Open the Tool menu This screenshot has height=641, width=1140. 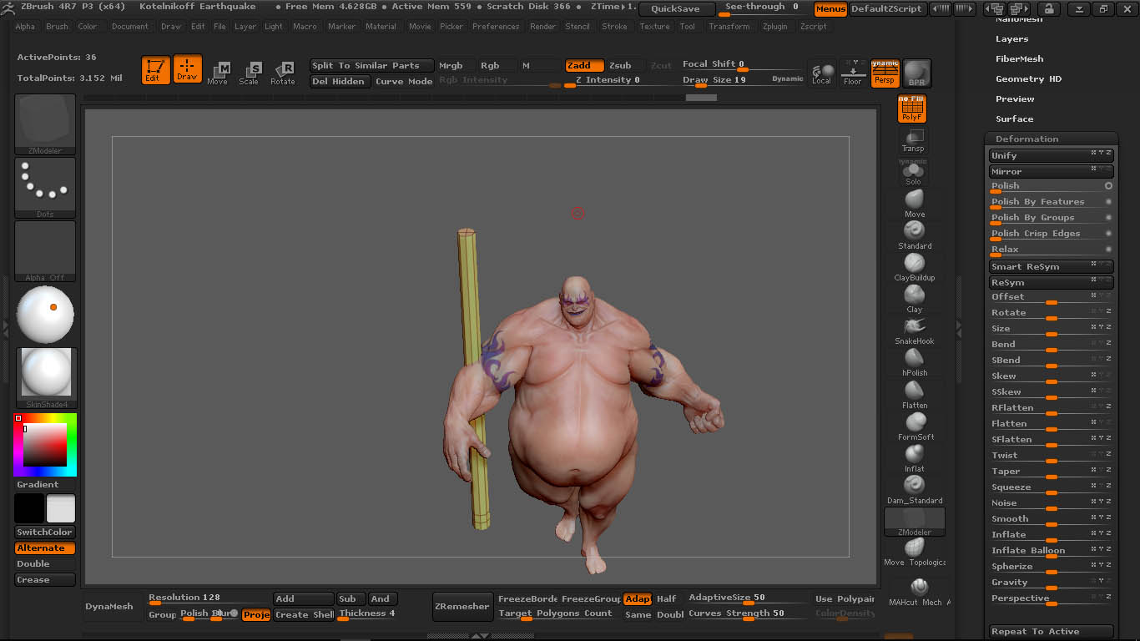[687, 26]
